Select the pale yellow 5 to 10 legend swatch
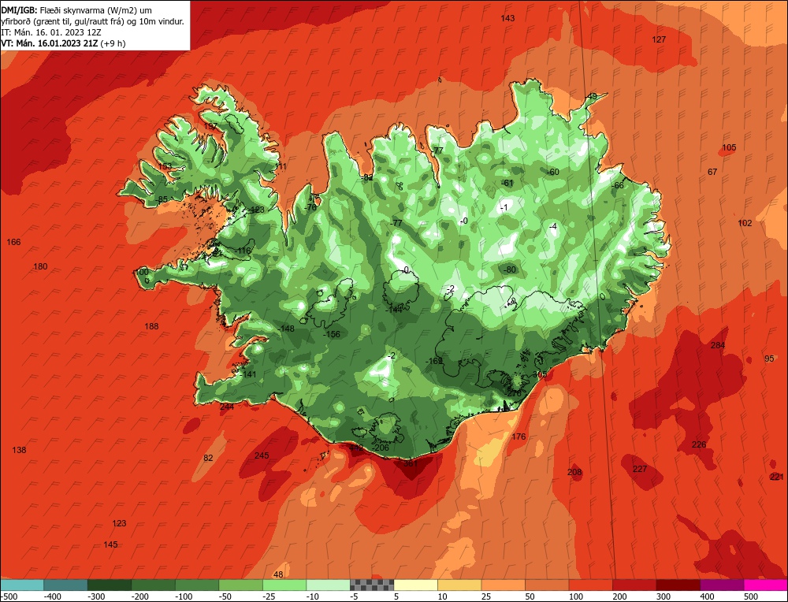This screenshot has width=788, height=602. coord(415,585)
